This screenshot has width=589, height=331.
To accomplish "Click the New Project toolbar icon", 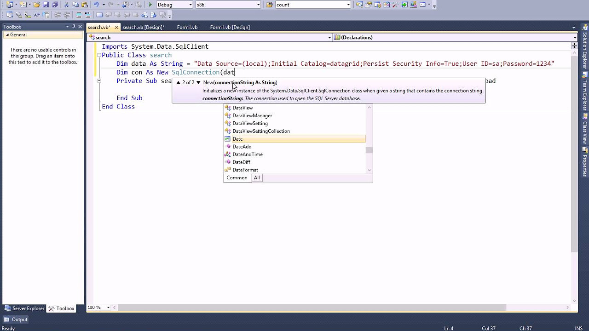I will (x=9, y=5).
